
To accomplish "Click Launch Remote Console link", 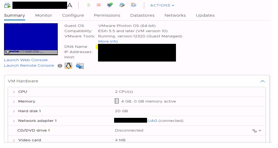I will (x=29, y=66).
